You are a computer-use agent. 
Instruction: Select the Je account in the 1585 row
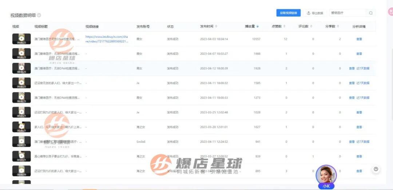[x=138, y=83]
